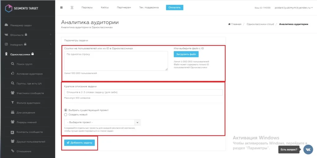Select the Создать новый radio button
The height and width of the screenshot is (158, 317).
pyautogui.click(x=66, y=115)
